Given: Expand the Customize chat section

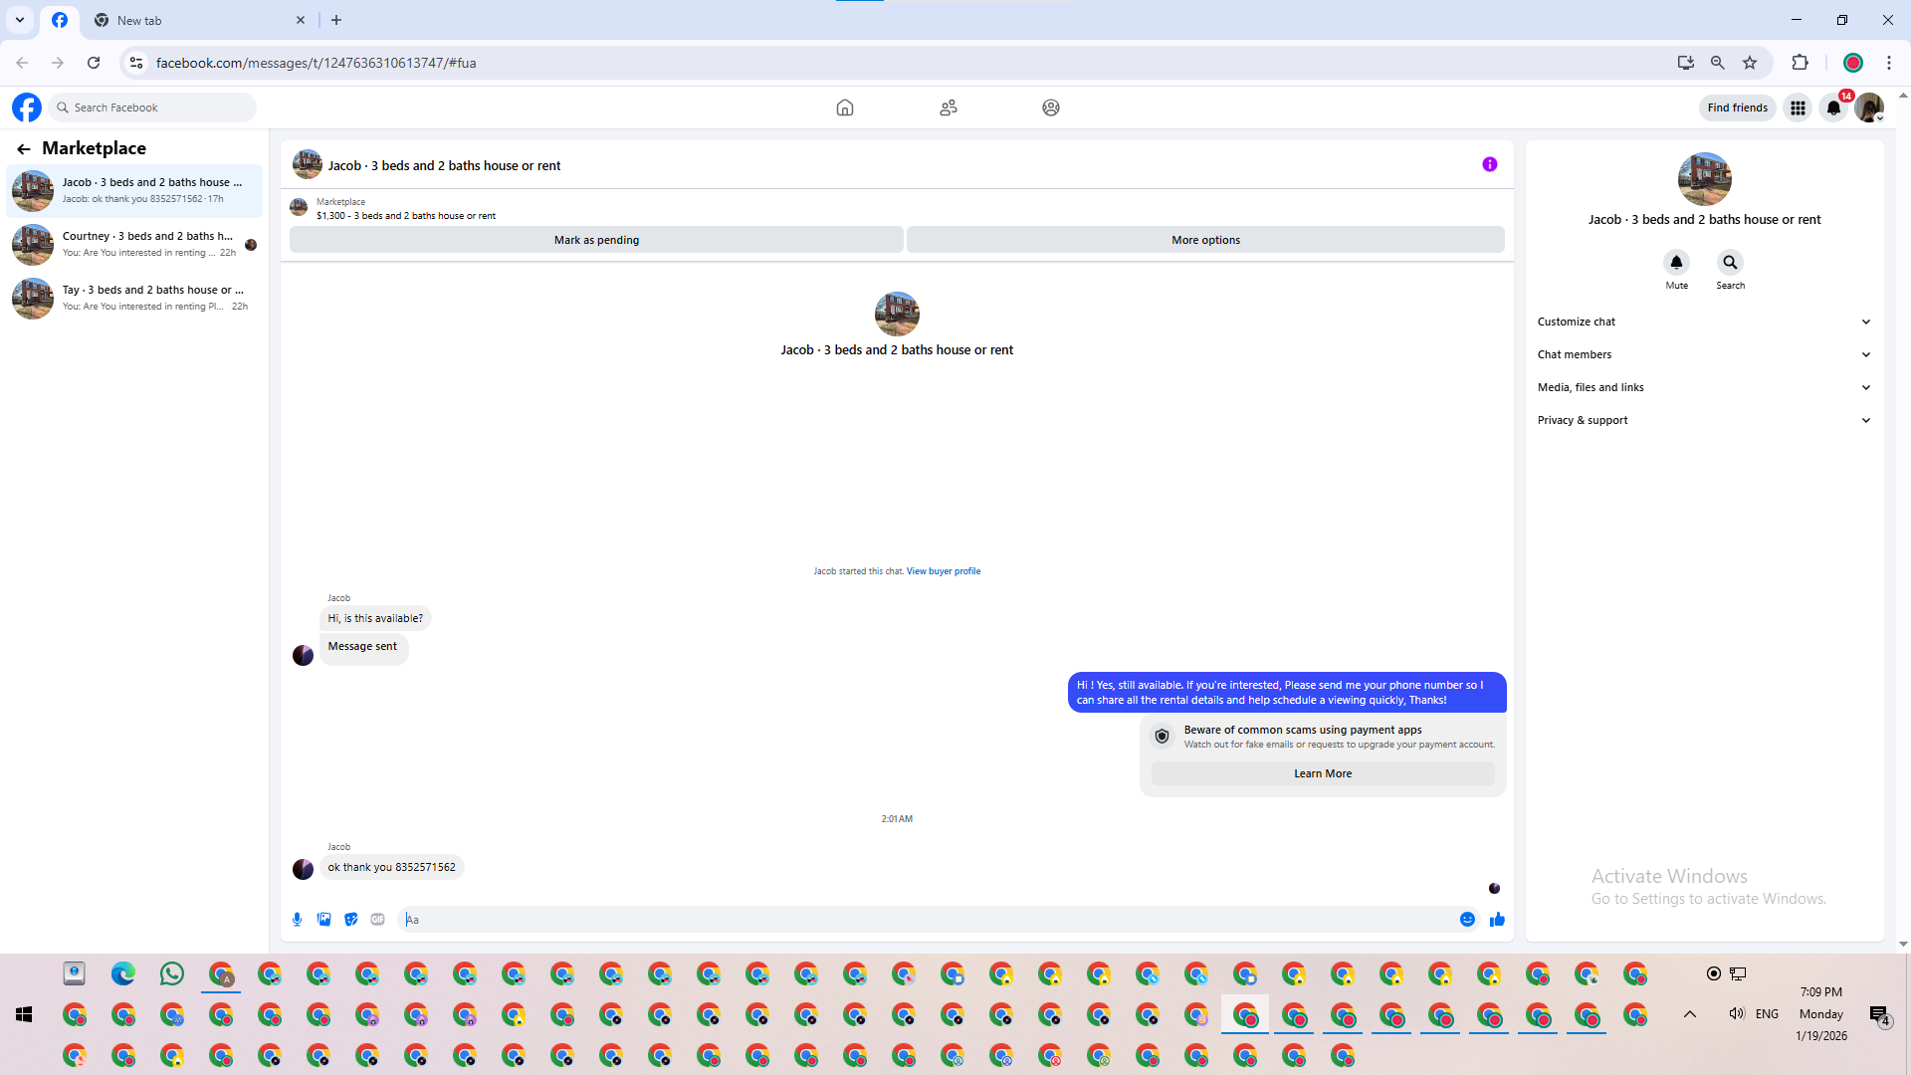Looking at the screenshot, I should pyautogui.click(x=1704, y=322).
